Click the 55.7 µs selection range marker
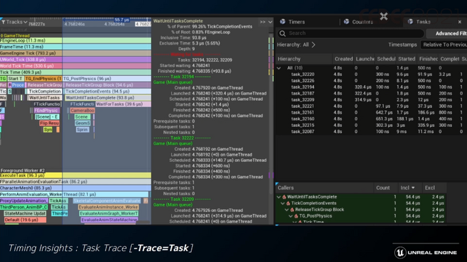This screenshot has height=262, width=467. pos(122,20)
